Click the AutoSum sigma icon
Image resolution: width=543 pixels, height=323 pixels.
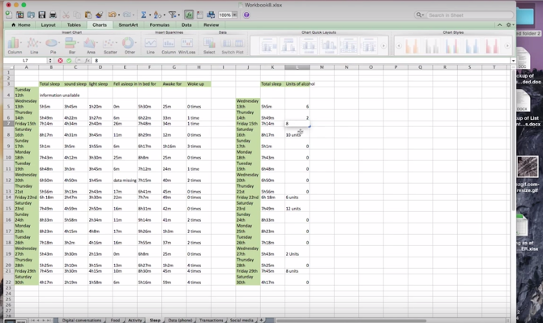point(143,15)
